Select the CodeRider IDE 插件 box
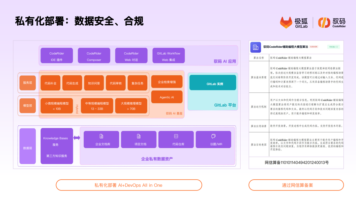356x200 pixels. tap(57, 56)
